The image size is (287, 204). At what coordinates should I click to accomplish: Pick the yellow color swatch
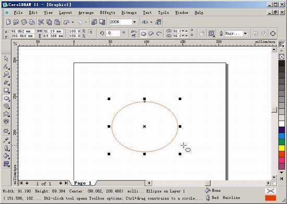(281, 148)
